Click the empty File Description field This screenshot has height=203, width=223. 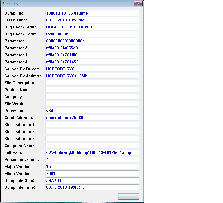click(x=92, y=83)
